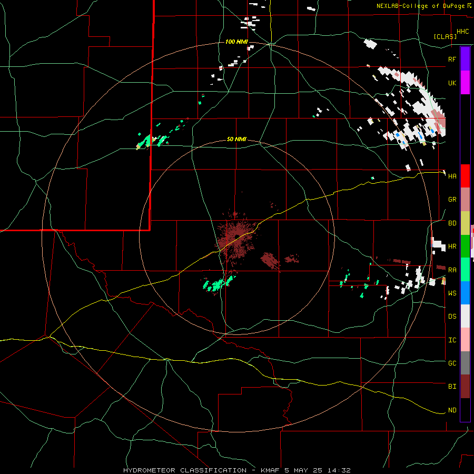The height and width of the screenshot is (474, 474).
Task: Click the red HA legend swatch
Action: [x=465, y=176]
